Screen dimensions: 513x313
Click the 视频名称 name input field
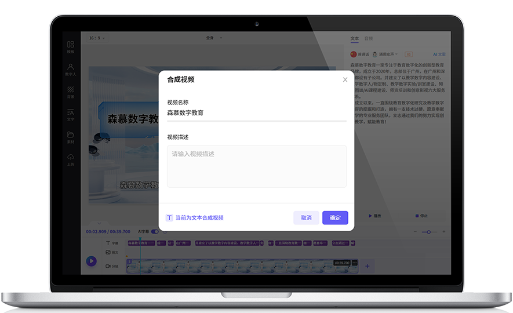point(257,113)
